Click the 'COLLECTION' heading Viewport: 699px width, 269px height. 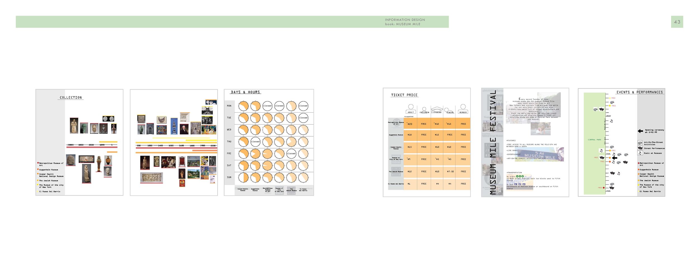pos(71,97)
